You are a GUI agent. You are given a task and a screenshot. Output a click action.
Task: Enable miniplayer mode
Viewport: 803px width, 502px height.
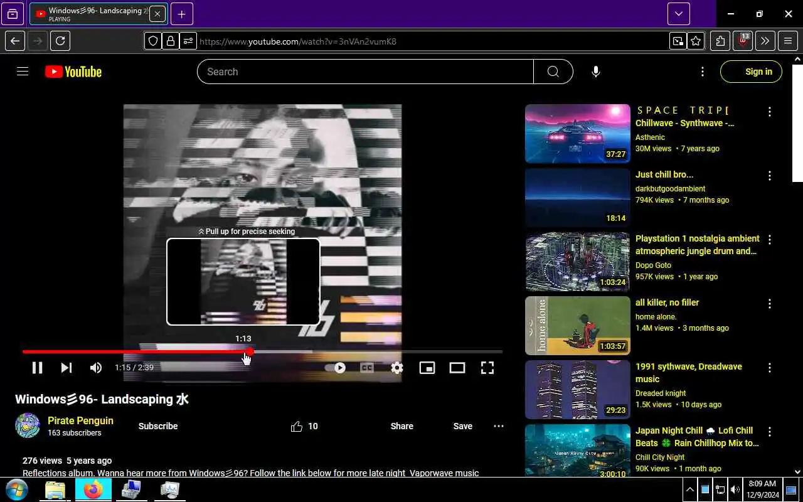[427, 368]
